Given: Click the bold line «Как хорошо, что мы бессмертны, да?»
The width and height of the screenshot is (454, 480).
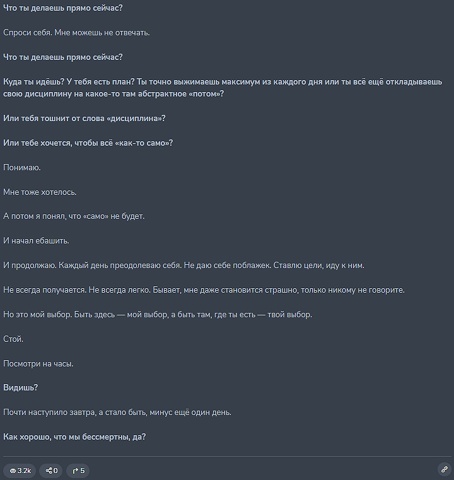Looking at the screenshot, I should point(74,437).
